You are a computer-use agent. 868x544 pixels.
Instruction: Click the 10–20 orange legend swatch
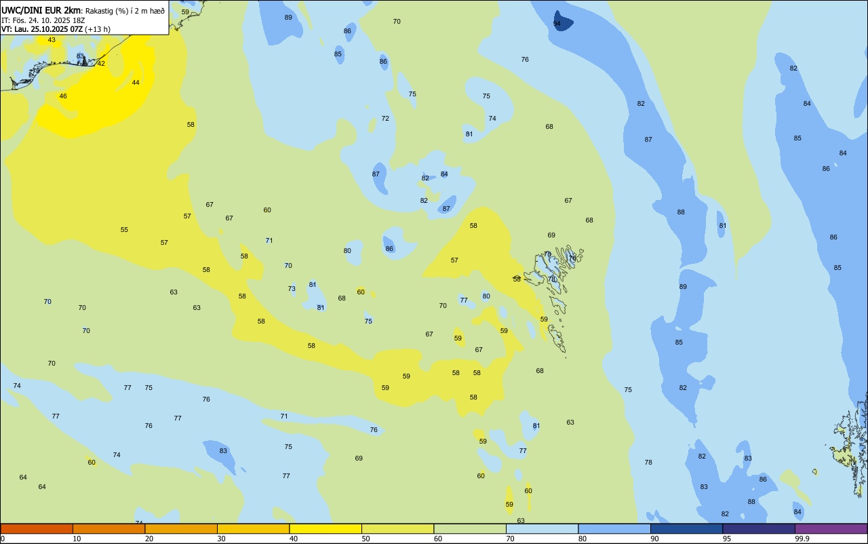[x=108, y=528]
